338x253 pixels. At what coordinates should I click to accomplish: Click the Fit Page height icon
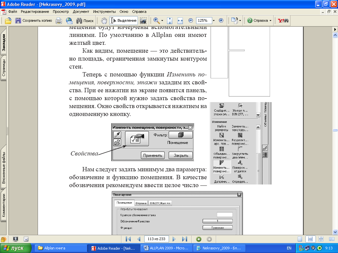coord(170,21)
